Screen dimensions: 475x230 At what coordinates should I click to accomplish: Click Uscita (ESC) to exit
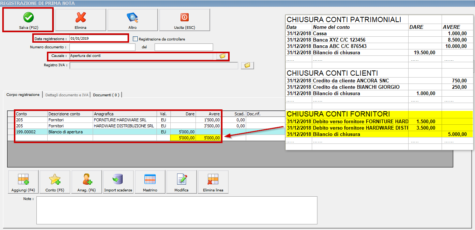tap(184, 19)
